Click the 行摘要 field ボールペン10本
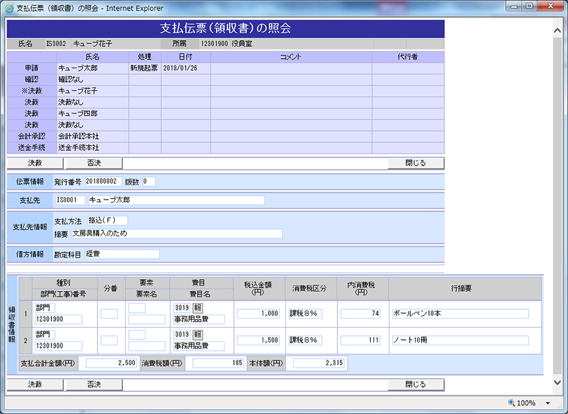Viewport: 568px width, 414px height. (x=460, y=314)
